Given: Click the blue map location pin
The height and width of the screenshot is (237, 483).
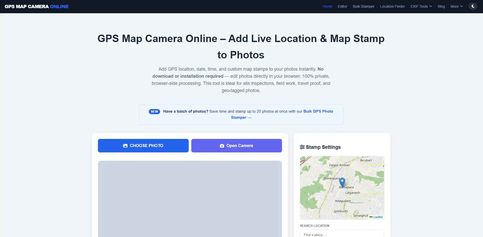Looking at the screenshot, I should pos(342,182).
